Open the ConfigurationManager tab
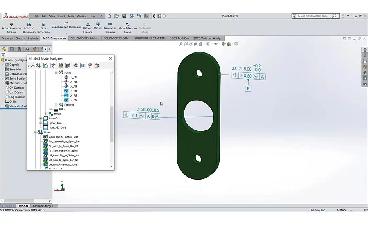368x225 pixels. click(x=20, y=49)
